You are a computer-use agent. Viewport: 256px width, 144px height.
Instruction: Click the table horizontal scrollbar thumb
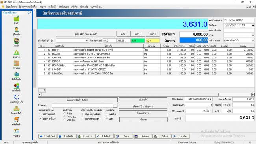(x=130, y=95)
